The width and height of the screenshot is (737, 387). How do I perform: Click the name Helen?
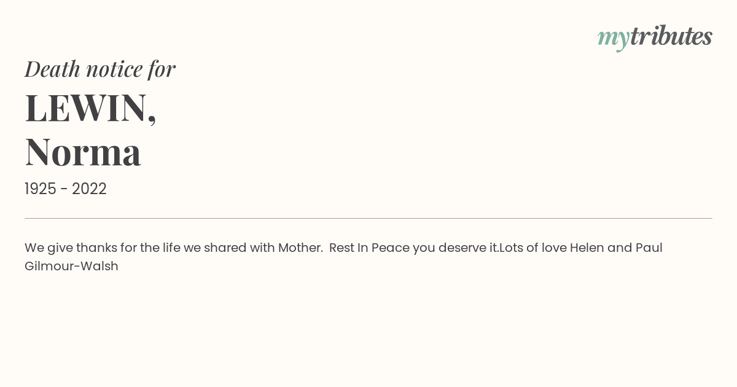587,248
